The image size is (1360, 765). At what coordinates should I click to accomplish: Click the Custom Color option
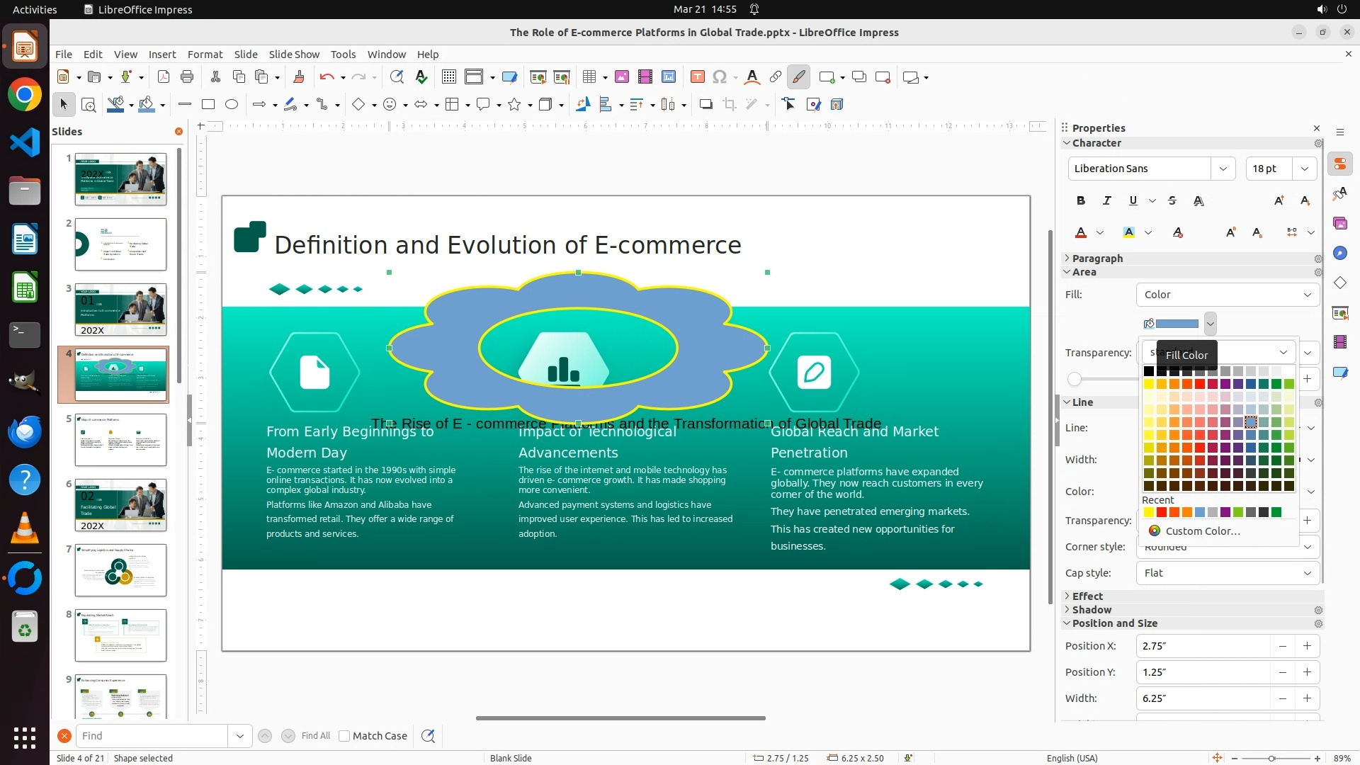(1202, 531)
